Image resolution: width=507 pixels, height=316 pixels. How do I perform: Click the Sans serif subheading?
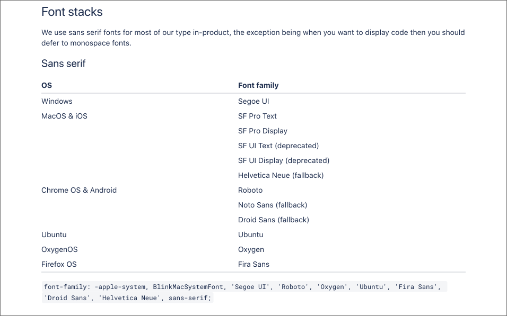tap(64, 64)
